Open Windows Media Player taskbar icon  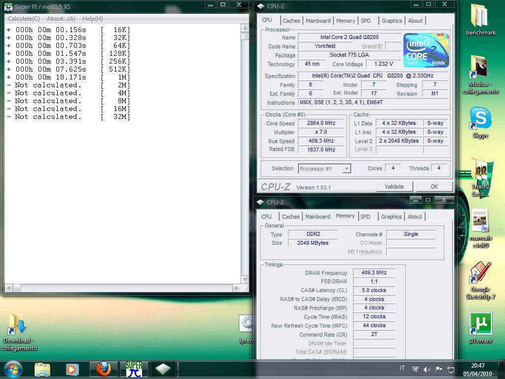pos(72,369)
